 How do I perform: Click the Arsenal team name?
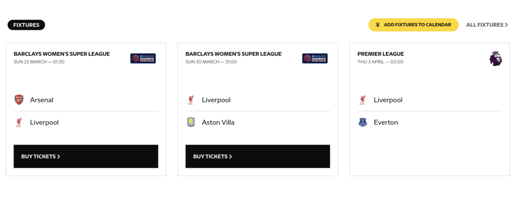click(42, 100)
